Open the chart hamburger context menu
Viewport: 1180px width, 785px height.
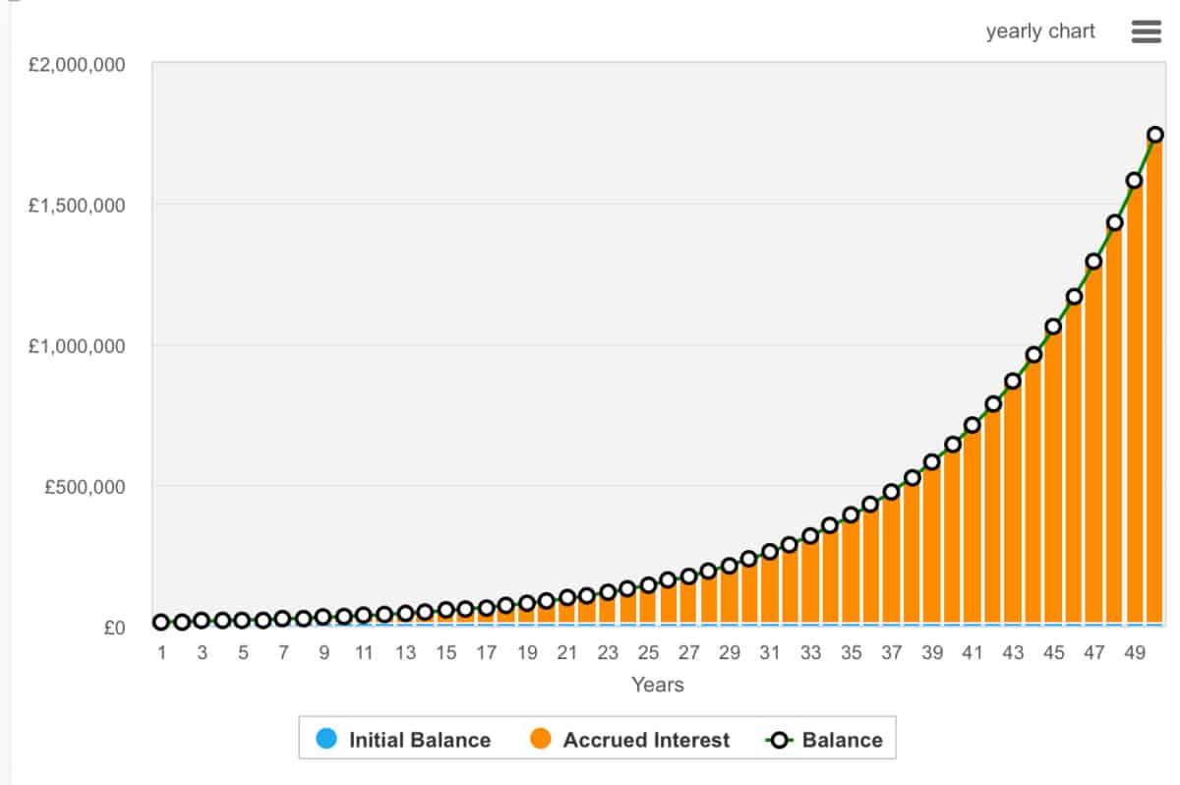[1147, 31]
